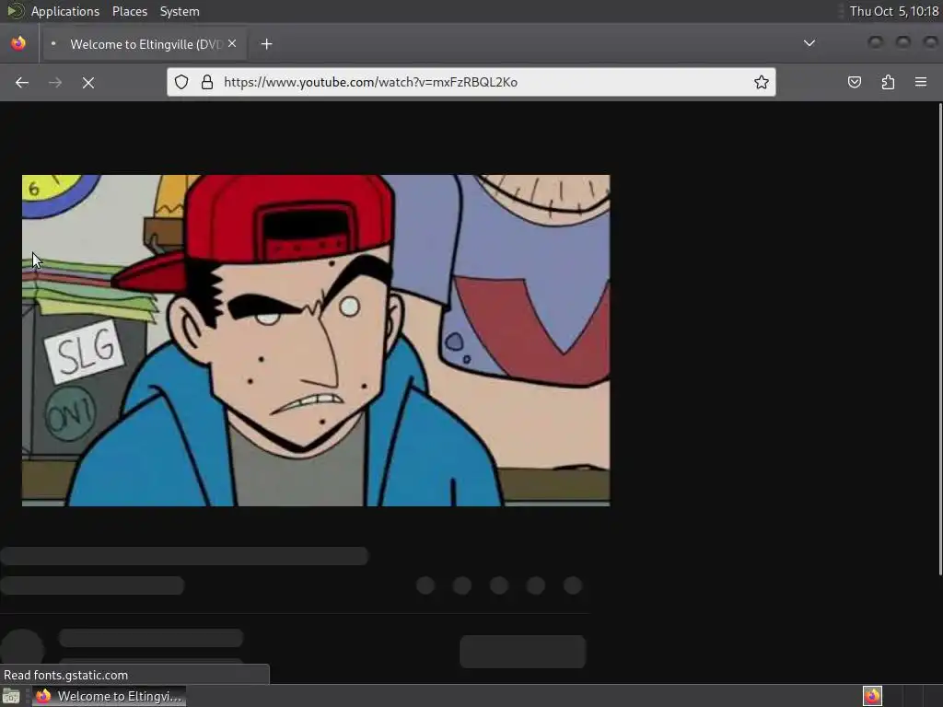
Task: Click the page vertical scrollbar
Action: click(x=940, y=340)
